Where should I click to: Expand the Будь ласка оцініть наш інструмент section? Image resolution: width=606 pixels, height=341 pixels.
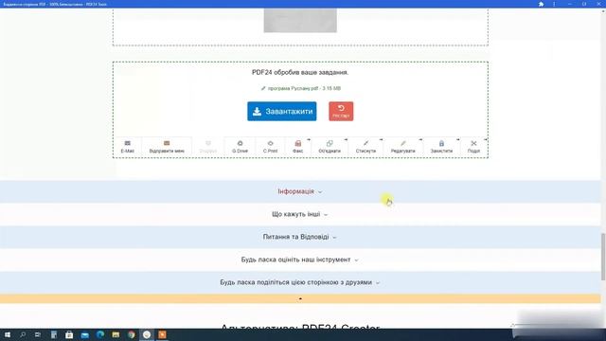300,260
